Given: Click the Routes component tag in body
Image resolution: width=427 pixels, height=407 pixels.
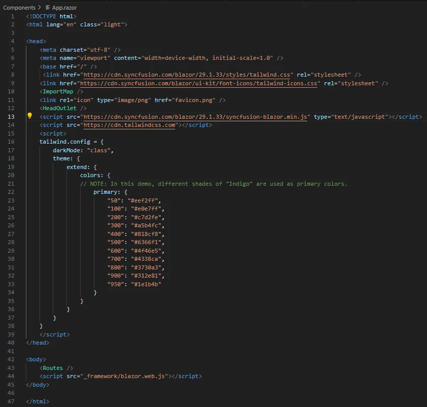Looking at the screenshot, I should pyautogui.click(x=54, y=367).
